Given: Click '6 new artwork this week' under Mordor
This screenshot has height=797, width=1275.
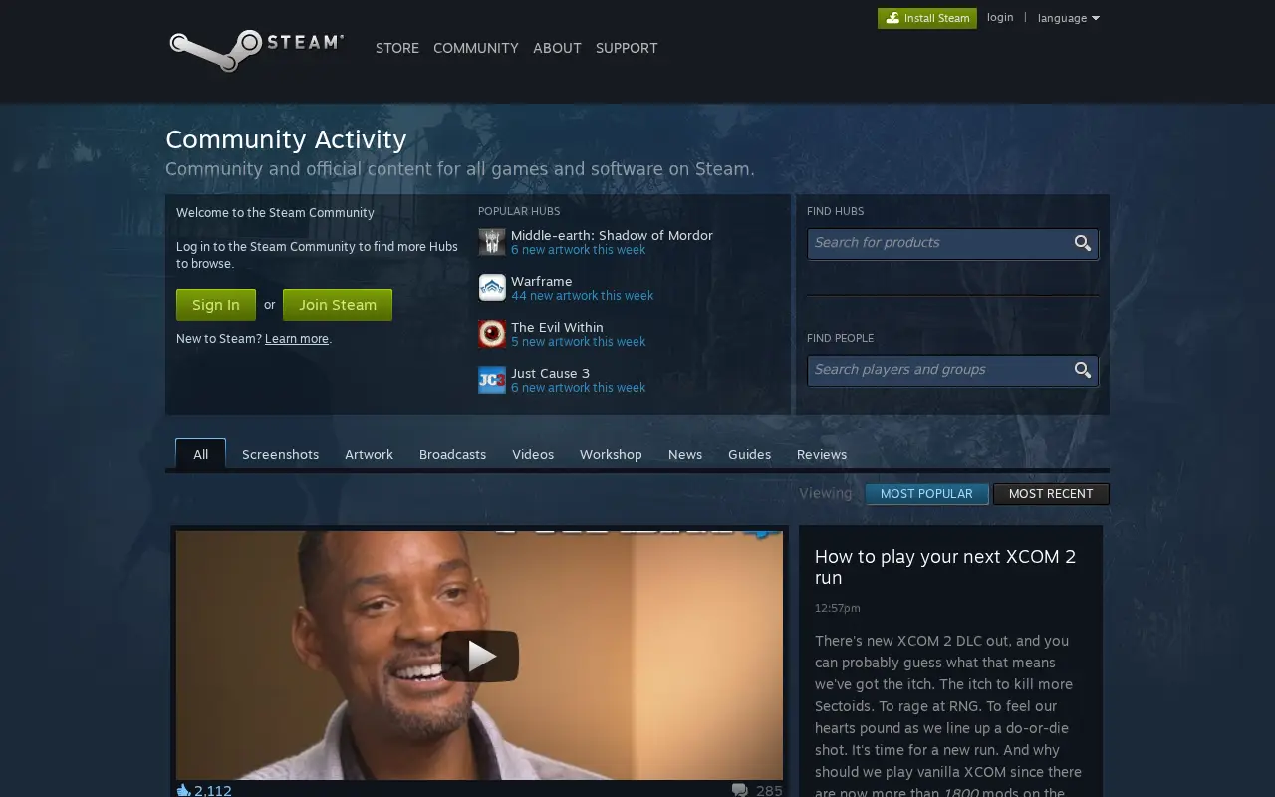Looking at the screenshot, I should tap(578, 250).
